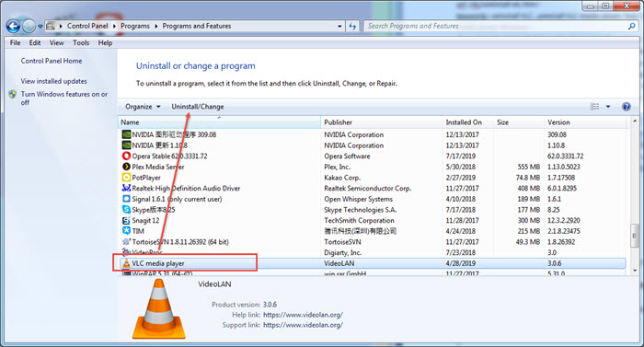Select the 7/17/2019 installed date cell
The height and width of the screenshot is (347, 644).
[460, 156]
